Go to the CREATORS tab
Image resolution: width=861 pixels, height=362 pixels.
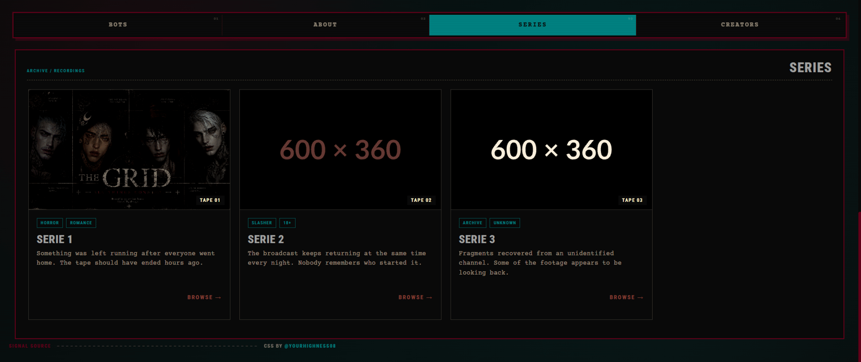pos(740,25)
